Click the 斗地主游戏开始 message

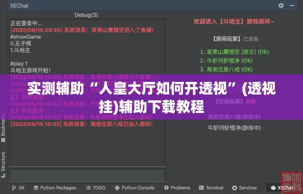30,70
